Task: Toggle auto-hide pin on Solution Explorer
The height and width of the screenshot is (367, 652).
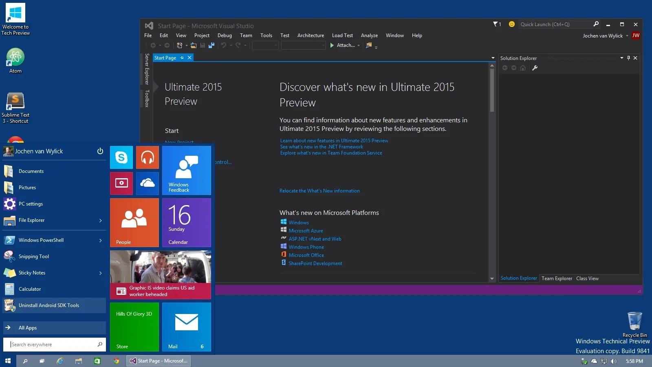Action: [628, 58]
